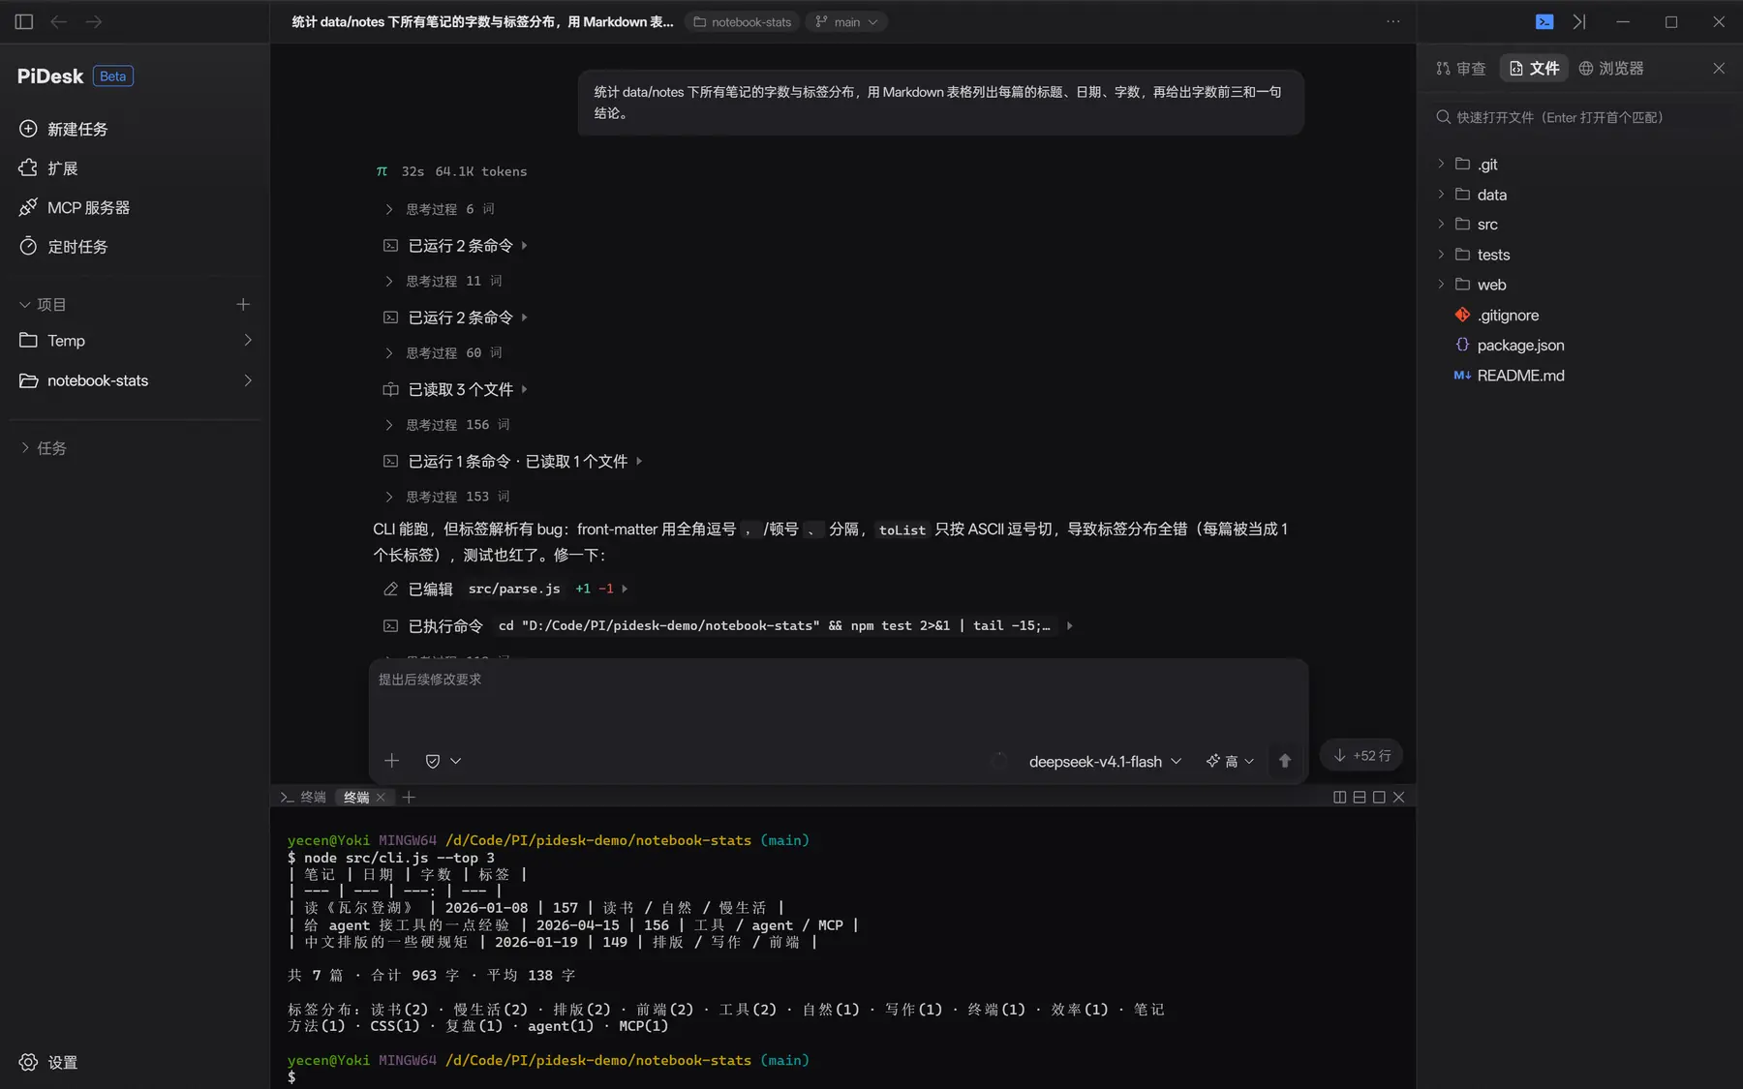This screenshot has height=1089, width=1743.
Task: Expand the notebook-stats project chevron
Action: (x=248, y=380)
